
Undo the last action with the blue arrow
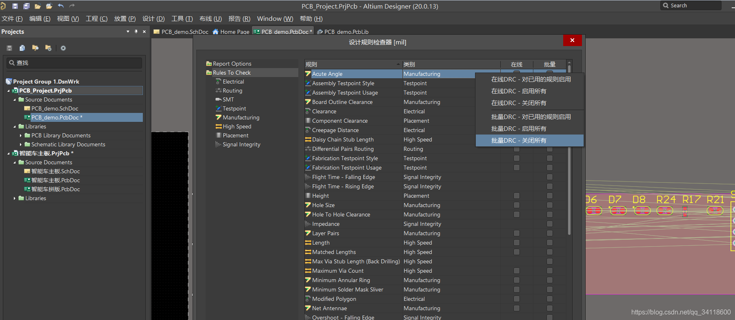point(61,6)
